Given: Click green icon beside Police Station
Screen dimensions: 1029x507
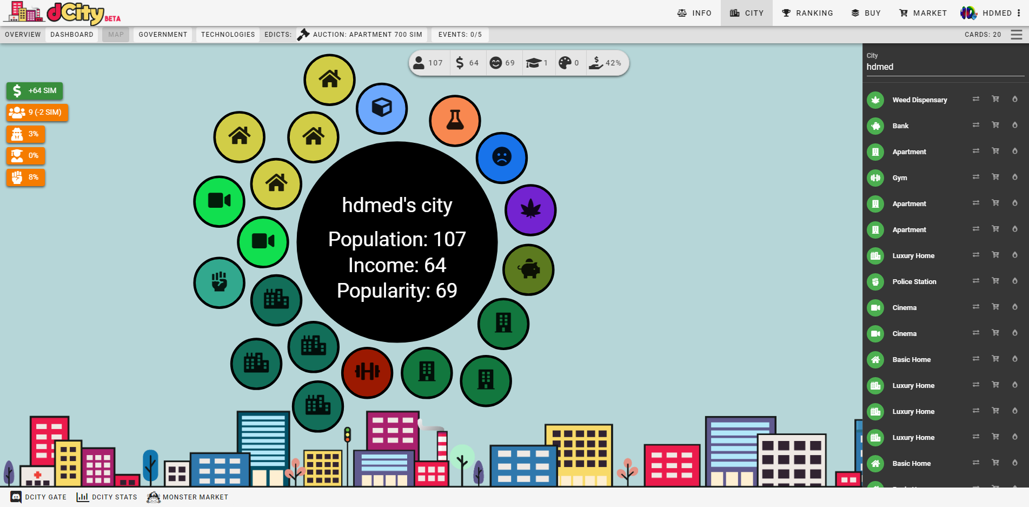Looking at the screenshot, I should (875, 282).
